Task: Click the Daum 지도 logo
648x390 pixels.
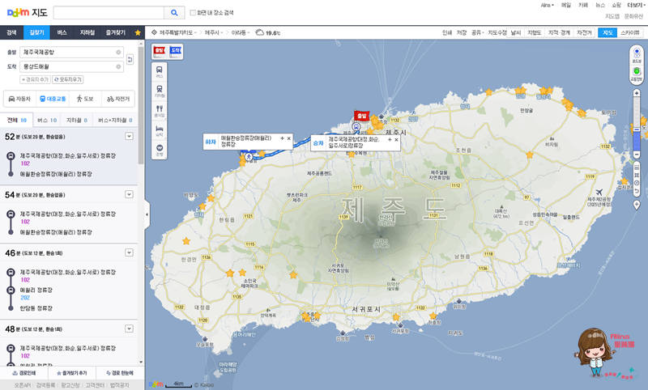Action: point(28,13)
